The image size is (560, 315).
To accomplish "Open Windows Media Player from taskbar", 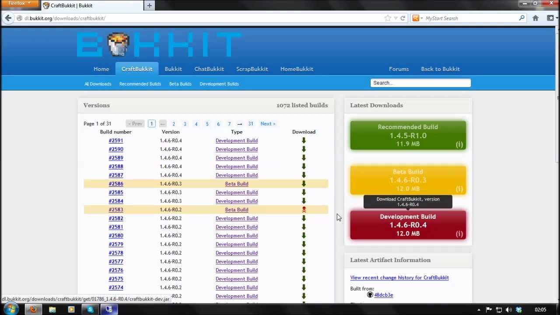I will pyautogui.click(x=71, y=309).
